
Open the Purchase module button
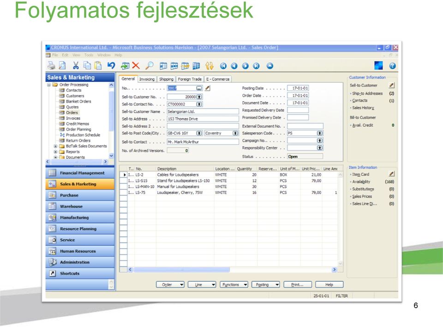[80, 195]
